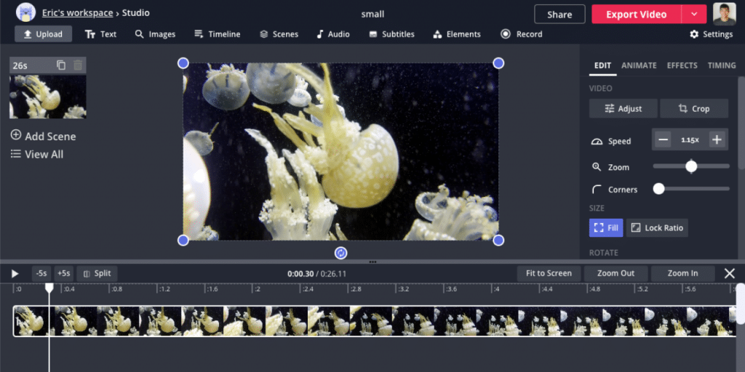
Task: Open the Scenes menu item
Action: tap(279, 34)
